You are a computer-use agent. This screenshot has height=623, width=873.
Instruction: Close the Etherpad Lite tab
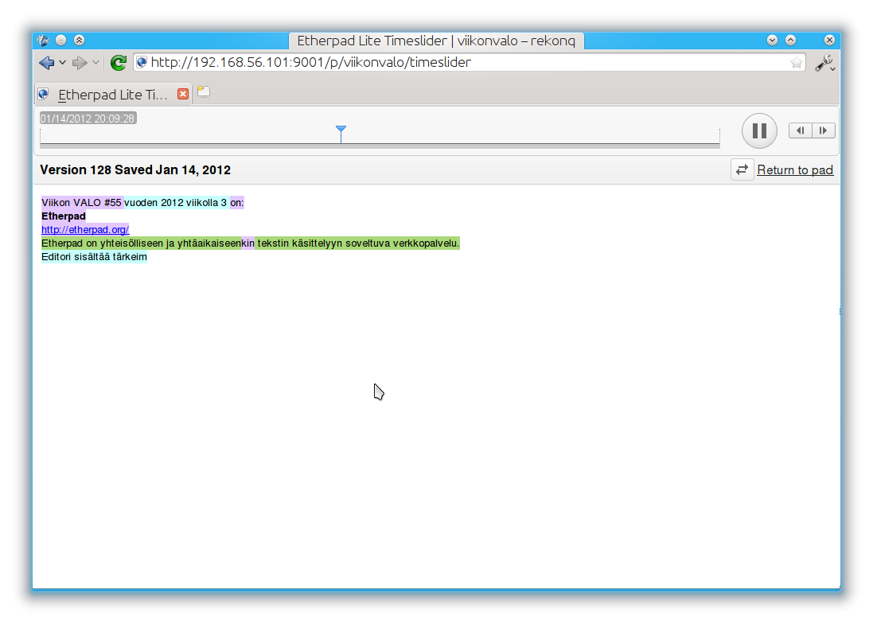(x=182, y=94)
